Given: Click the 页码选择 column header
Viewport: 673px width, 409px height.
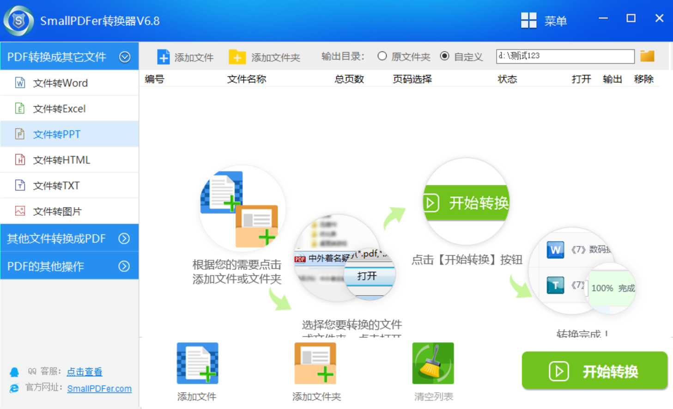Looking at the screenshot, I should [412, 79].
